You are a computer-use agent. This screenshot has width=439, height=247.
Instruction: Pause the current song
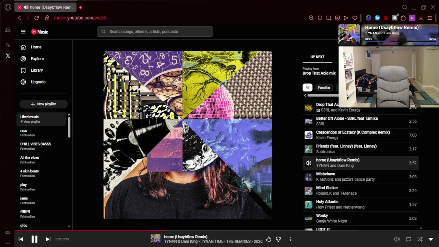34,239
